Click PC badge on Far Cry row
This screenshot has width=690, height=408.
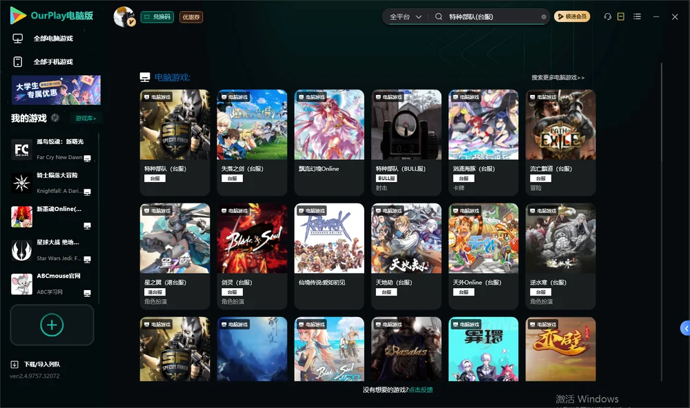[x=87, y=159]
